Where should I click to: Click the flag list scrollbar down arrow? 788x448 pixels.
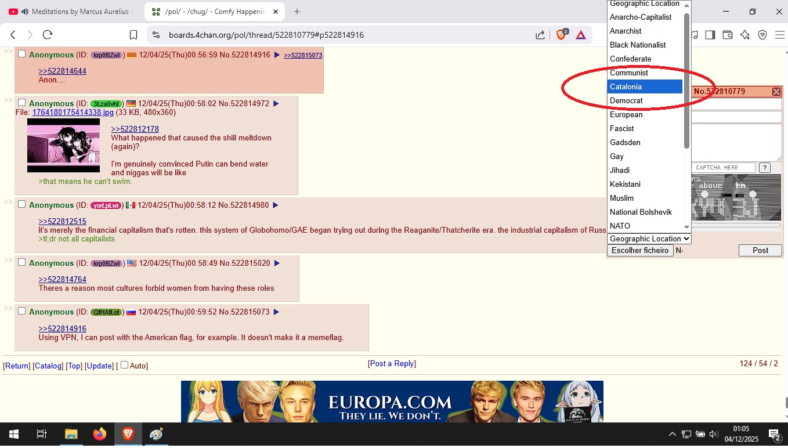pyautogui.click(x=687, y=227)
